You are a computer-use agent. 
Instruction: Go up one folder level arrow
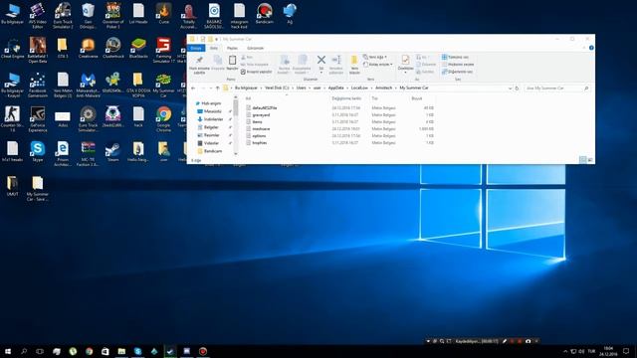click(217, 89)
